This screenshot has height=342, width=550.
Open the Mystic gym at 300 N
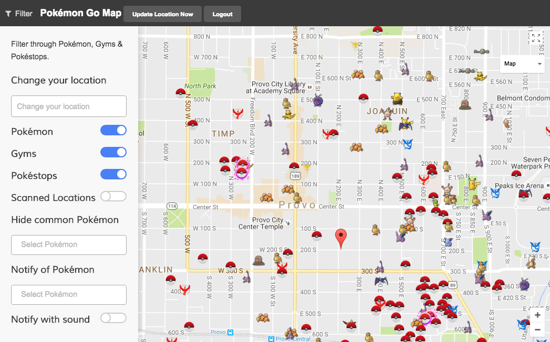(407, 144)
